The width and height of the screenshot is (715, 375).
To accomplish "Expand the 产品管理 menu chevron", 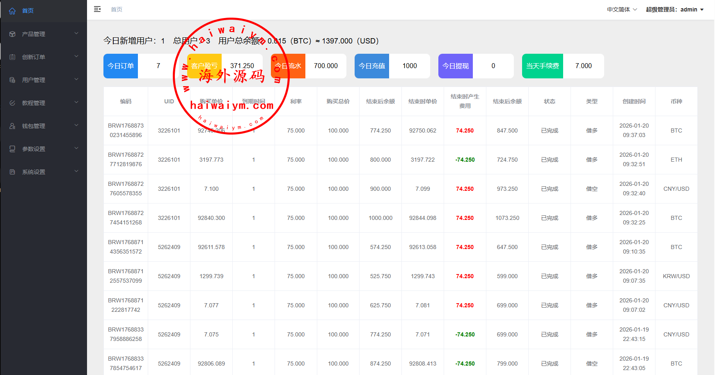I will click(76, 34).
